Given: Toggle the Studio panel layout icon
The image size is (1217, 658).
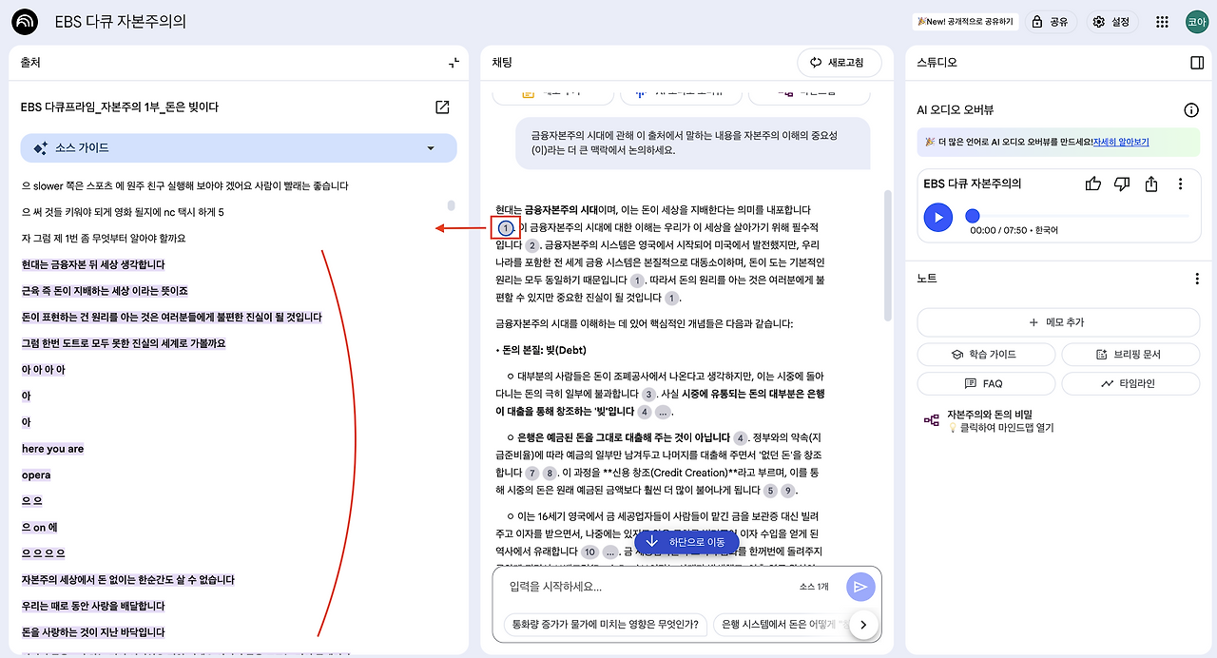Looking at the screenshot, I should pyautogui.click(x=1196, y=63).
